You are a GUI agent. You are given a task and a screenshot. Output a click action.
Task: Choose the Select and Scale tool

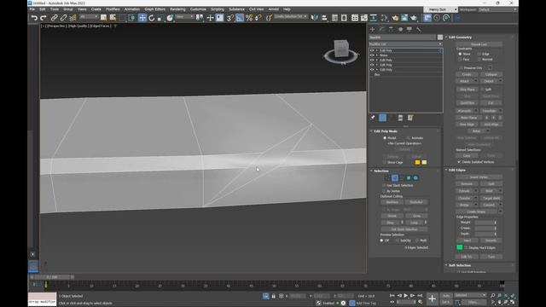coord(160,17)
